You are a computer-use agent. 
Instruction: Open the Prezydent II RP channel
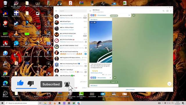71,59
